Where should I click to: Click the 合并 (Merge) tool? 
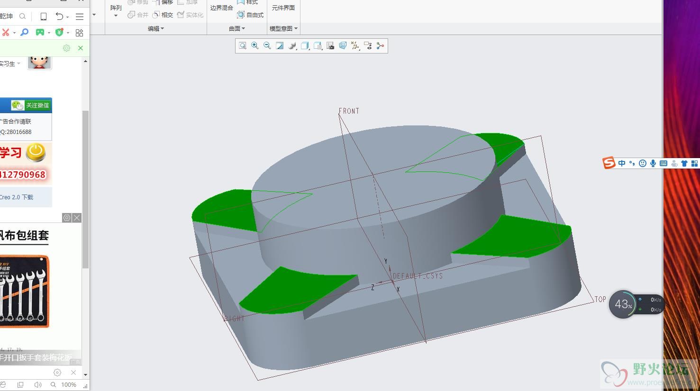pyautogui.click(x=138, y=15)
